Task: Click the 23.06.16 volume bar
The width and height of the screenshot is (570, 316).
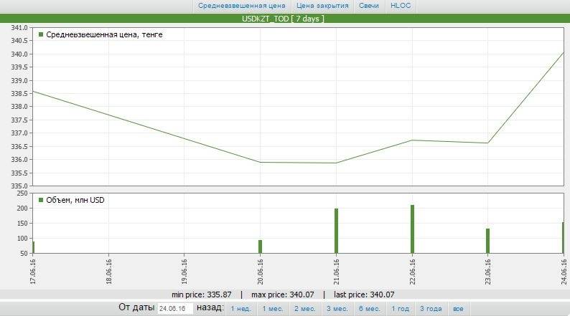Action: pos(487,241)
